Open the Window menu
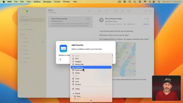 [x=66, y=2]
